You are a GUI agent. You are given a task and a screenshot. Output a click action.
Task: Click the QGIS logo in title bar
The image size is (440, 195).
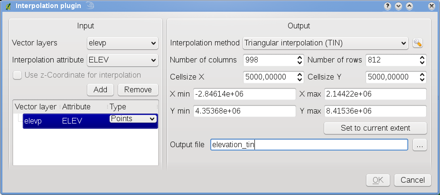coord(8,6)
